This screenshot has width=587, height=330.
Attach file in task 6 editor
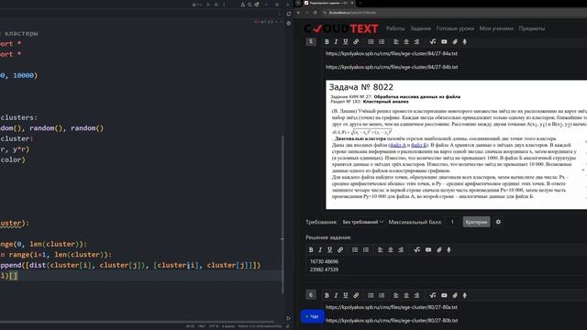pos(455,295)
